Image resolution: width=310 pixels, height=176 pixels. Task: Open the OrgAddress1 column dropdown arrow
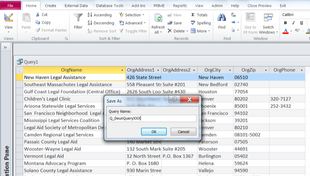(158, 70)
